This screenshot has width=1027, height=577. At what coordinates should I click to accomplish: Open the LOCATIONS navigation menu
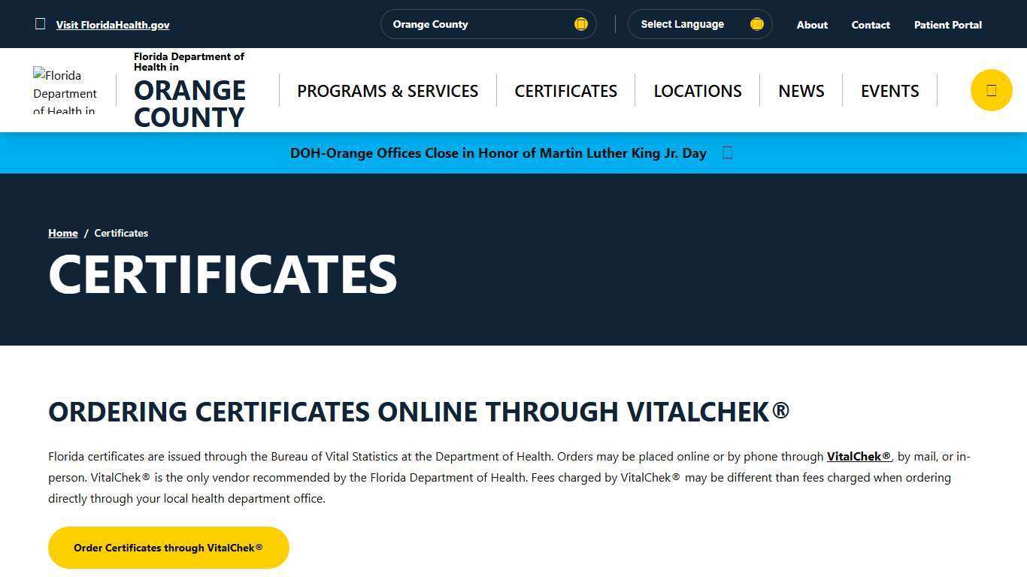click(697, 90)
